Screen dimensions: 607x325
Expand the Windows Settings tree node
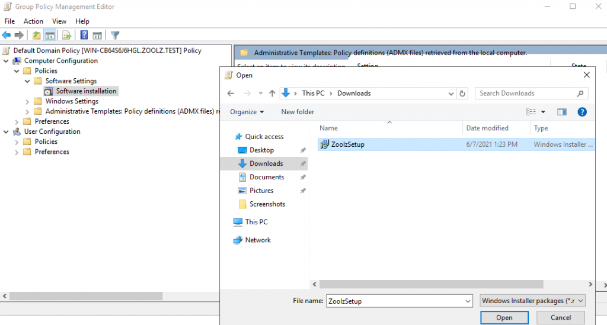click(27, 101)
